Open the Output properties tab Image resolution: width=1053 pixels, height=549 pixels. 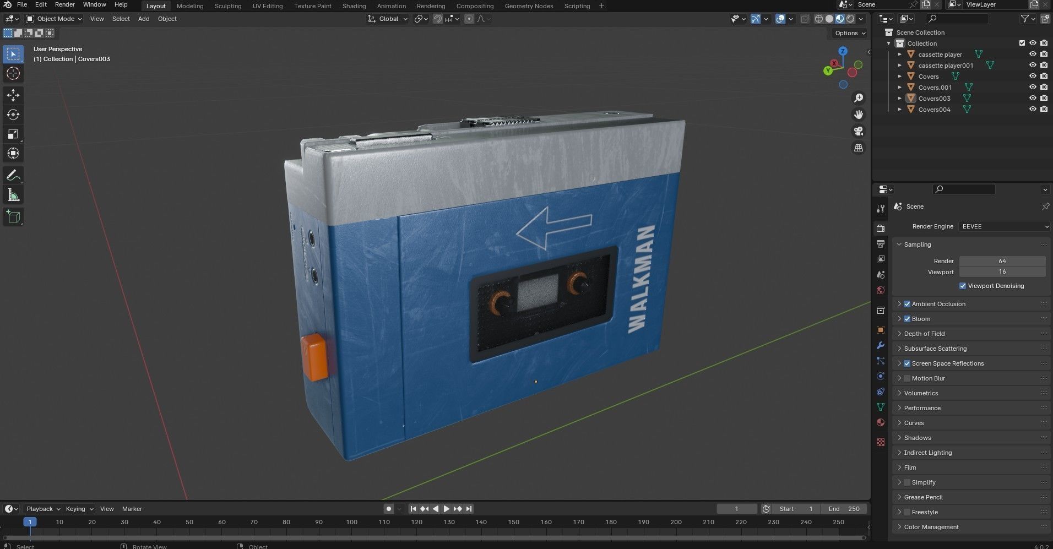point(881,243)
